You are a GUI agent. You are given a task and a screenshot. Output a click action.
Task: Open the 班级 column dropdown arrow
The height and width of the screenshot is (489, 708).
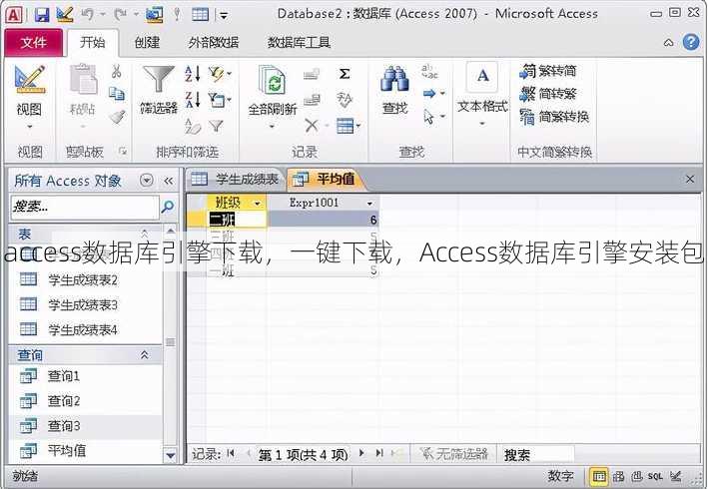[x=258, y=204]
